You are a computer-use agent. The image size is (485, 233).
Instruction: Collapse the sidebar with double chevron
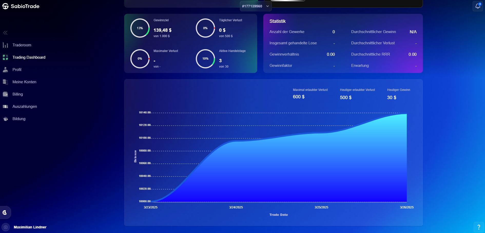tap(5, 33)
